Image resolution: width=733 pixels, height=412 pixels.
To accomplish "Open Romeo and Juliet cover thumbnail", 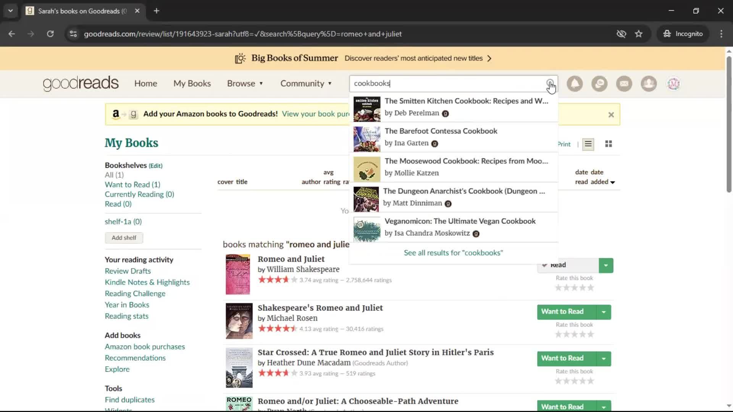I will pos(237,274).
